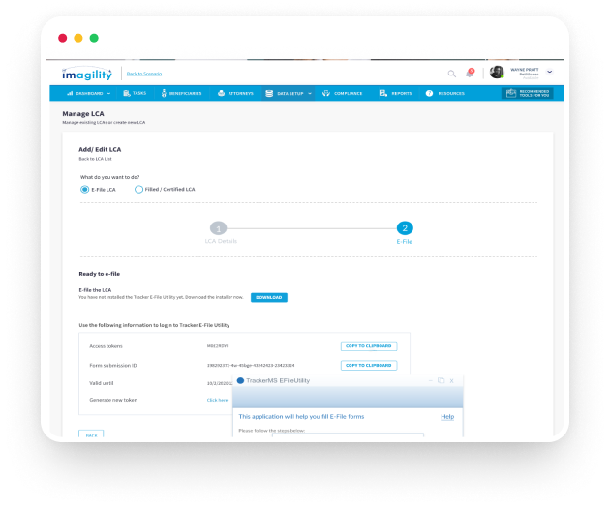Close the TrackerMS EFileUtility window
The image size is (610, 509).
coord(451,381)
